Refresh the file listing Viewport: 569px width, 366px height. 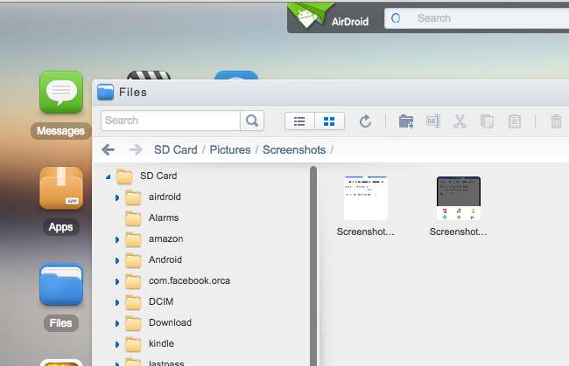click(x=365, y=121)
